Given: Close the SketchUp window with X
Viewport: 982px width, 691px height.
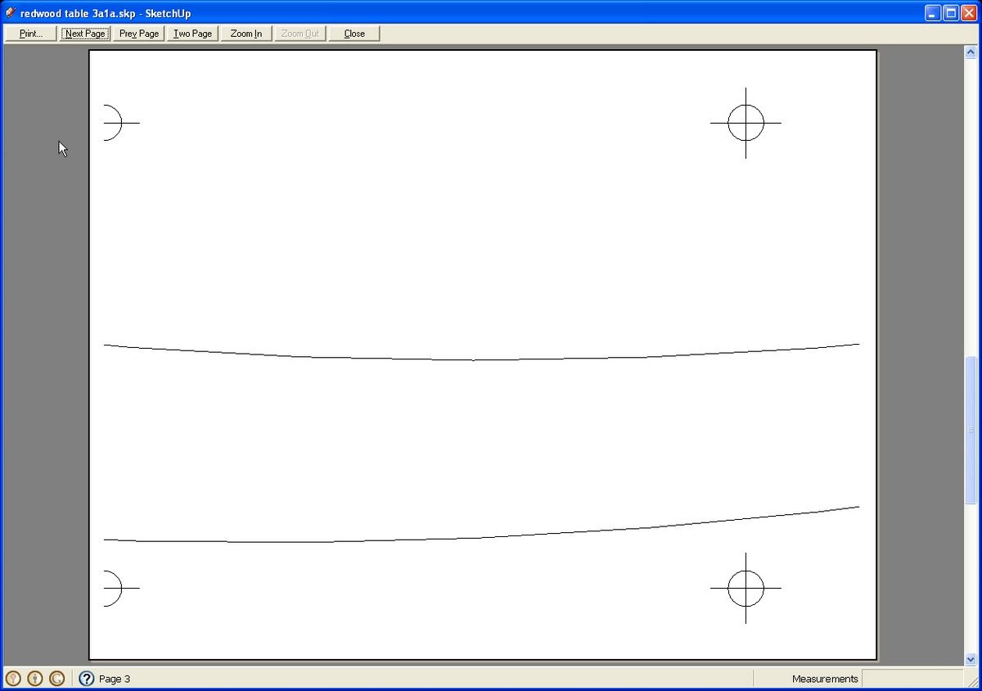Looking at the screenshot, I should (x=971, y=13).
